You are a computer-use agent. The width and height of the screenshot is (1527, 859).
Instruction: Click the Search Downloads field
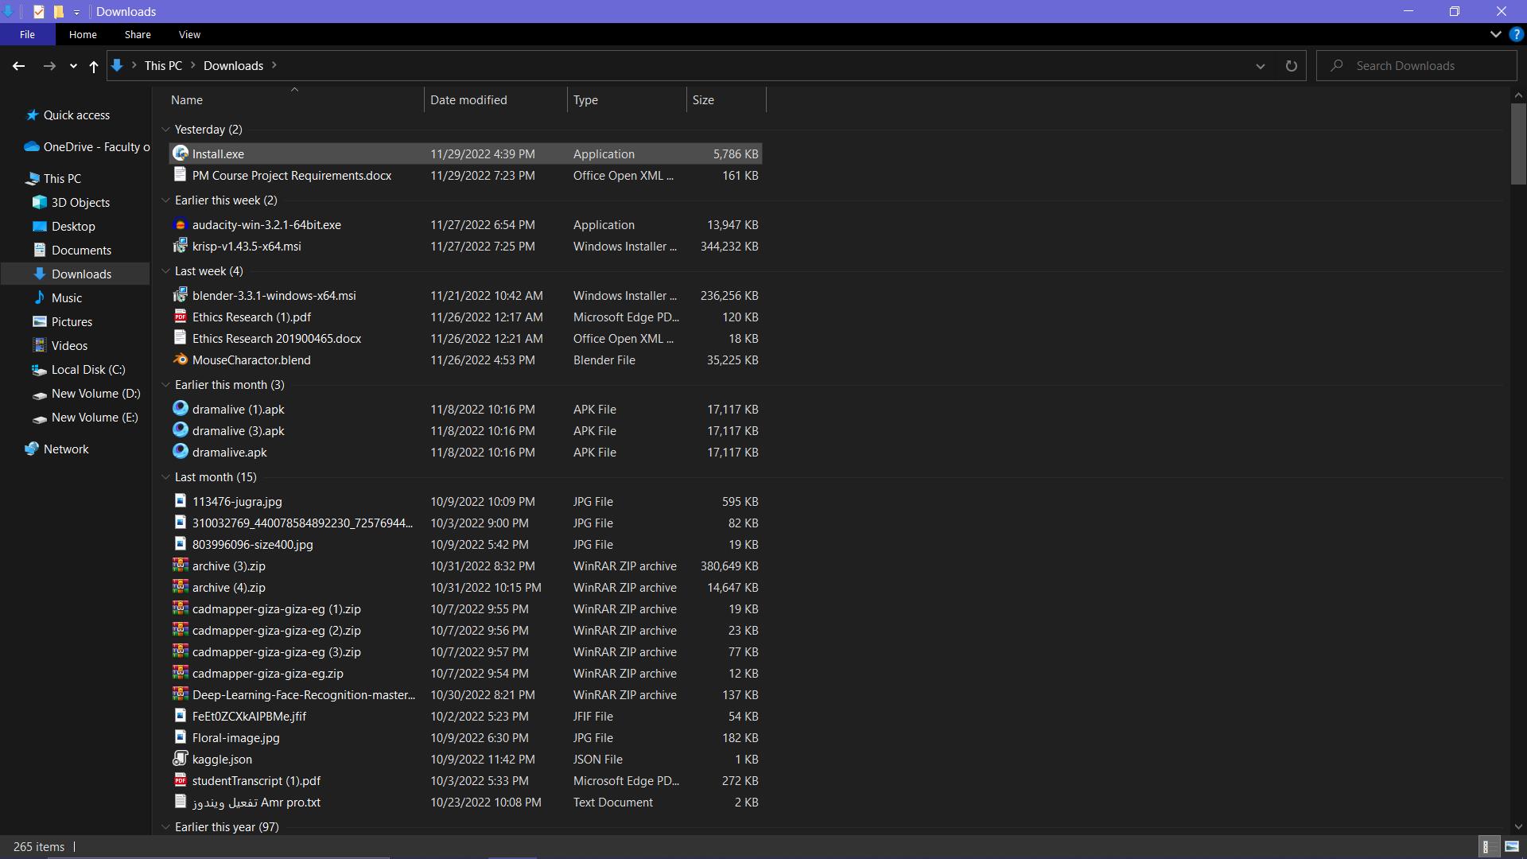pos(1424,66)
